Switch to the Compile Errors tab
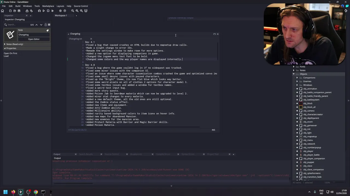 pyautogui.click(x=163, y=154)
